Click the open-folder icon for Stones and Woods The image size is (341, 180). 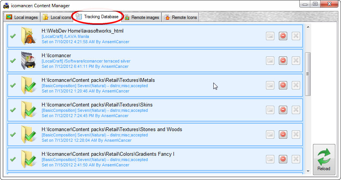[270, 135]
